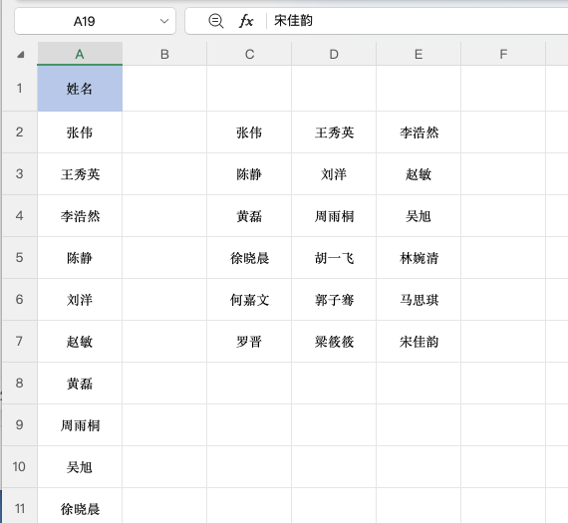Click cell E6 containing 马思琪
This screenshot has height=523, width=568.
419,300
